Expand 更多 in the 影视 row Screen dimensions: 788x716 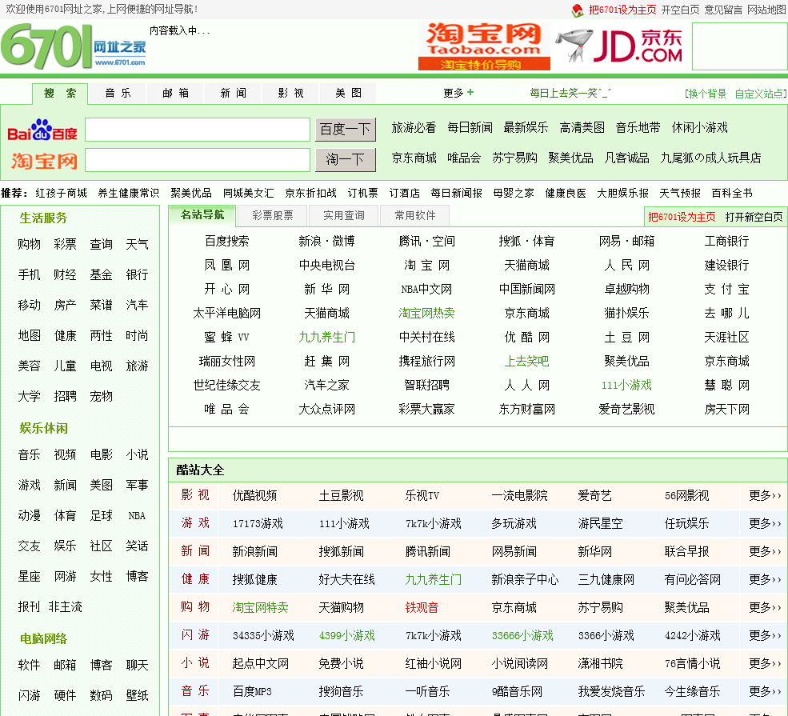pyautogui.click(x=764, y=495)
